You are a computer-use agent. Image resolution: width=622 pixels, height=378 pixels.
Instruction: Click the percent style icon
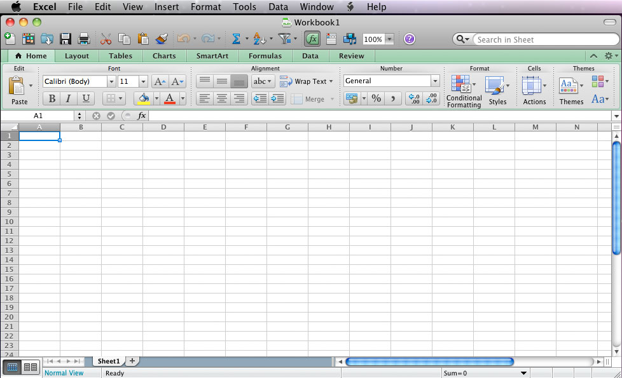click(x=377, y=98)
